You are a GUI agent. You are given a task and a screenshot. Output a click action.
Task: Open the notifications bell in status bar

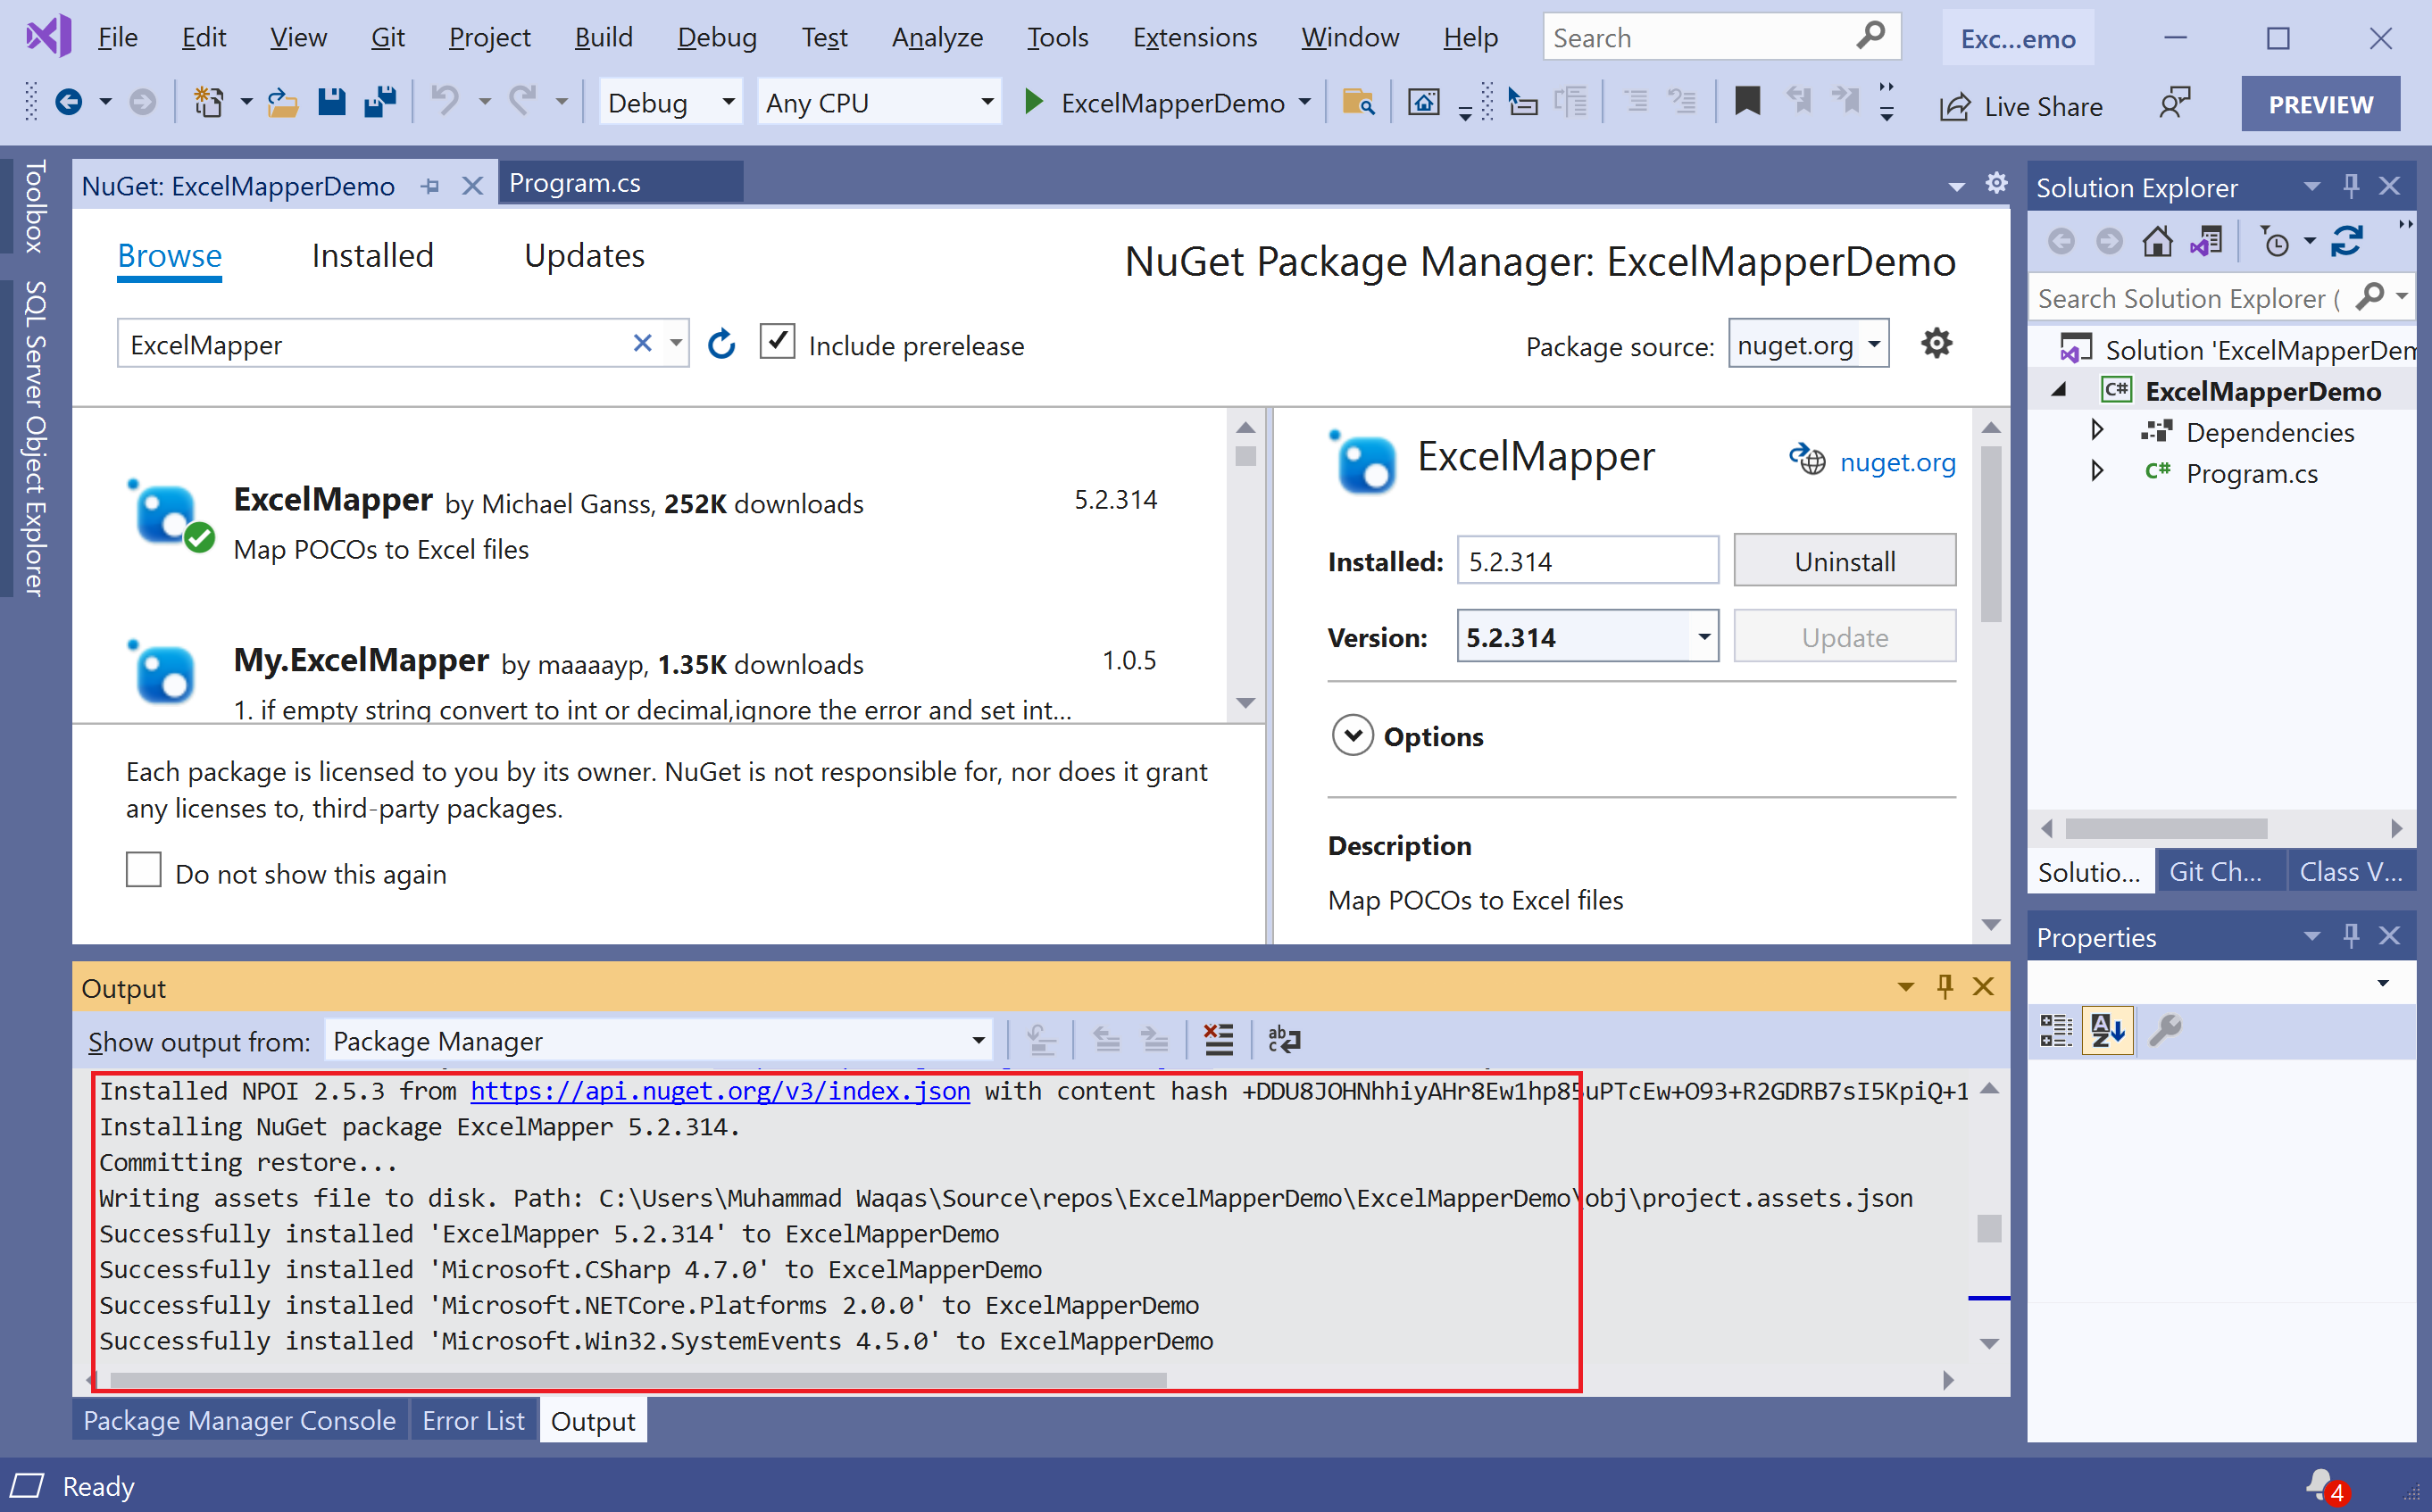pos(2321,1483)
